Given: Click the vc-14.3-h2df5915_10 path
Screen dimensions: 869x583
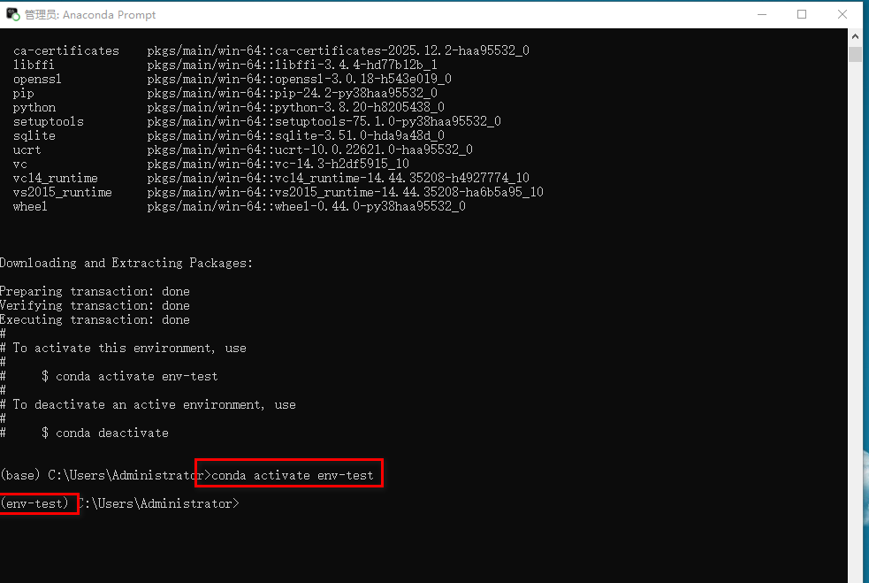Looking at the screenshot, I should (278, 165).
